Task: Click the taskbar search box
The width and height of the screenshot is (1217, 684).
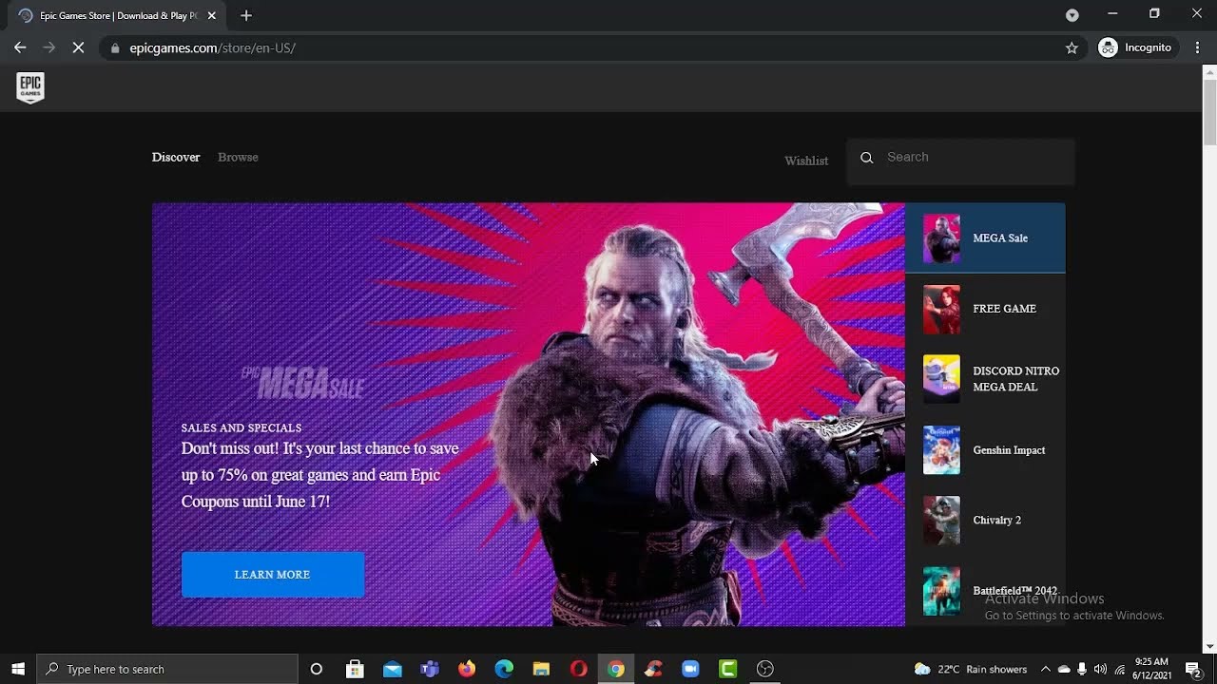Action: click(166, 669)
